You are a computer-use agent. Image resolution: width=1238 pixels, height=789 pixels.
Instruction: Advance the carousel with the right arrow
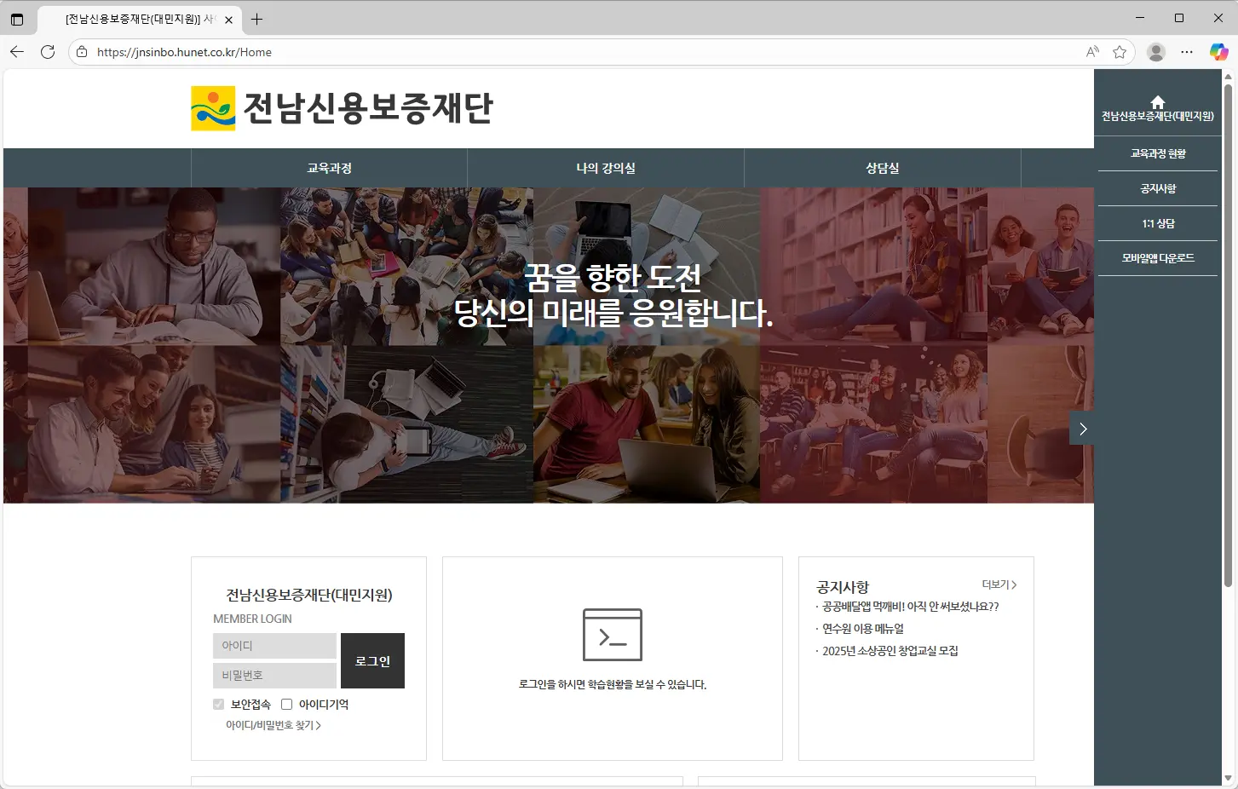(1082, 429)
